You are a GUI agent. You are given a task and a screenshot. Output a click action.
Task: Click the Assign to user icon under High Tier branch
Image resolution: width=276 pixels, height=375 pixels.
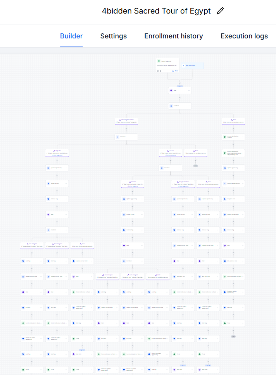click(48, 183)
